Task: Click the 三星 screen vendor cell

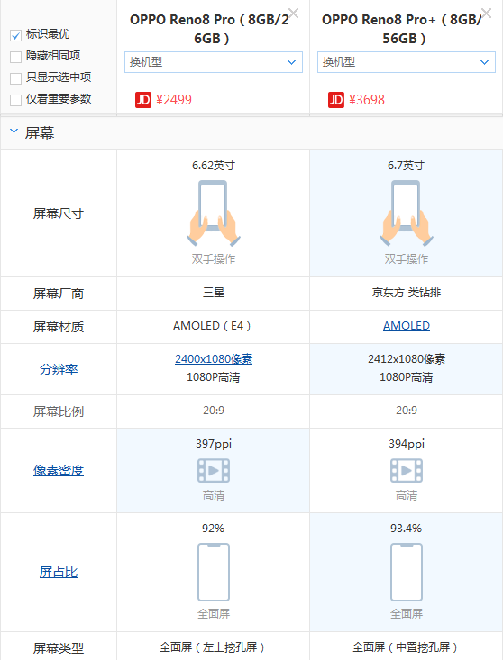Action: pyautogui.click(x=214, y=293)
